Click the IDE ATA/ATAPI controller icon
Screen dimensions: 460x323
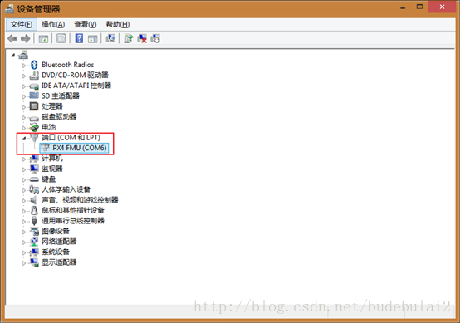coord(34,86)
